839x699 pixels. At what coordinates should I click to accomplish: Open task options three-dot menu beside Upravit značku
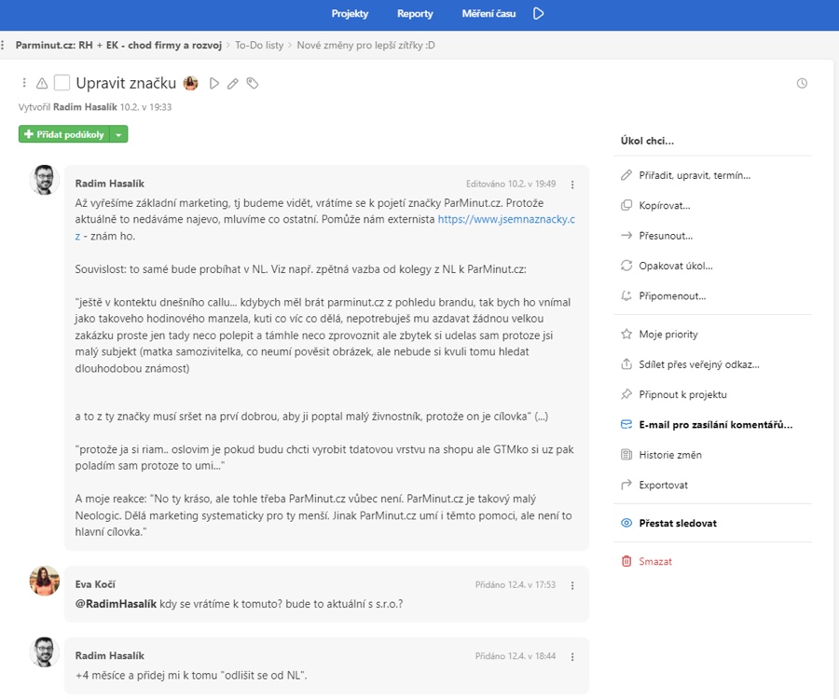click(x=24, y=83)
